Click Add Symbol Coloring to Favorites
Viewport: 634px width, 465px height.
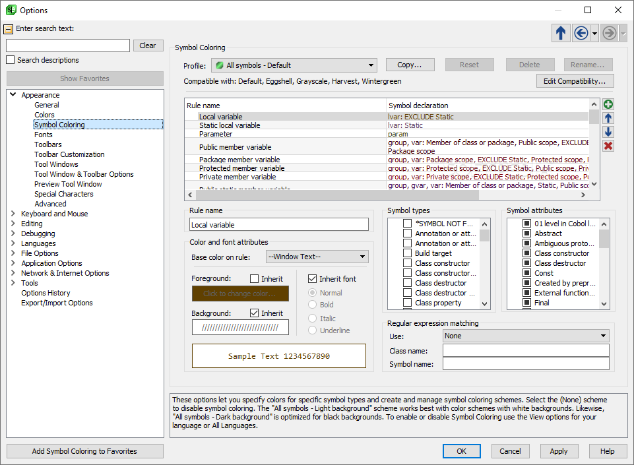85,451
